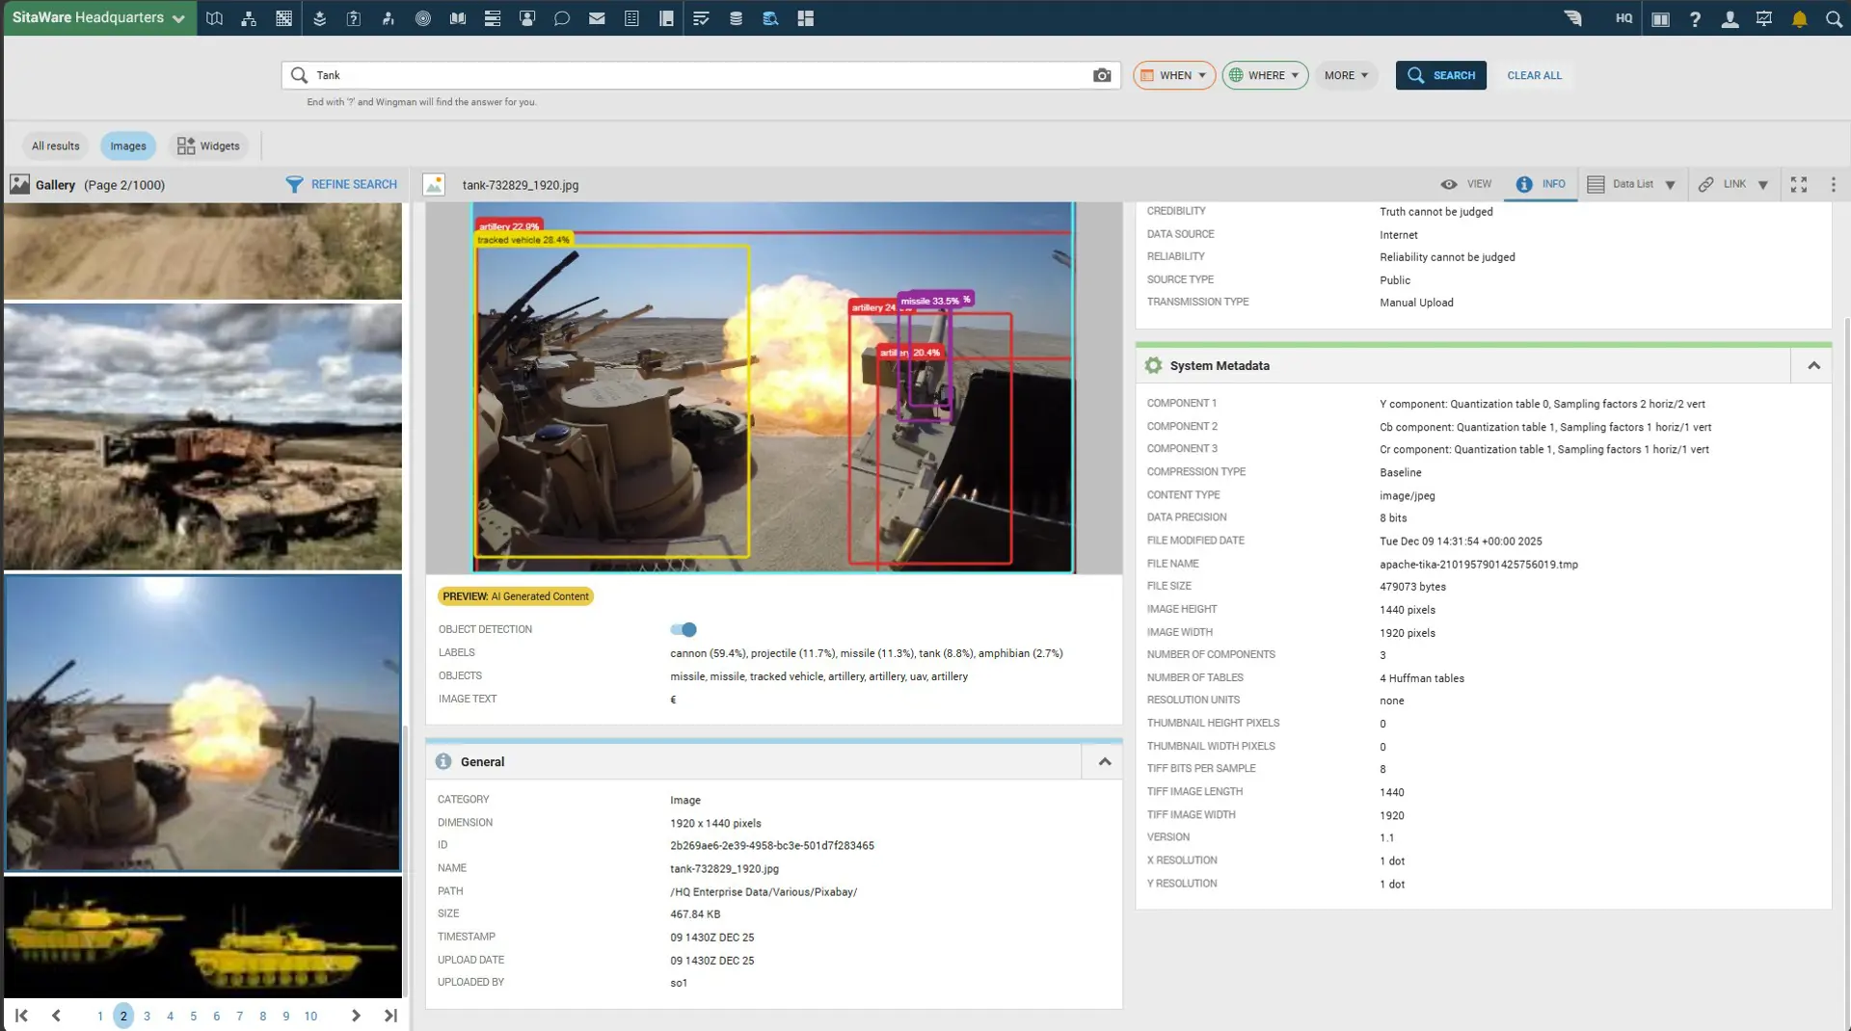Viewport: 1851px width, 1031px height.
Task: Click the grid matrix icon in toolbar
Action: pos(283,18)
